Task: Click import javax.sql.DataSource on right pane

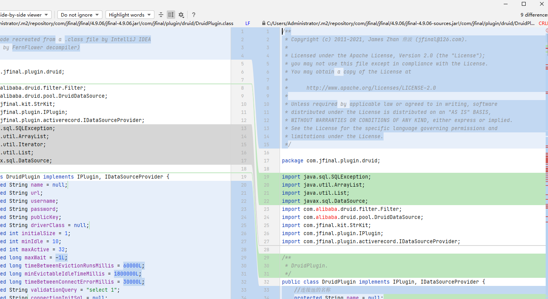Action: (x=325, y=201)
